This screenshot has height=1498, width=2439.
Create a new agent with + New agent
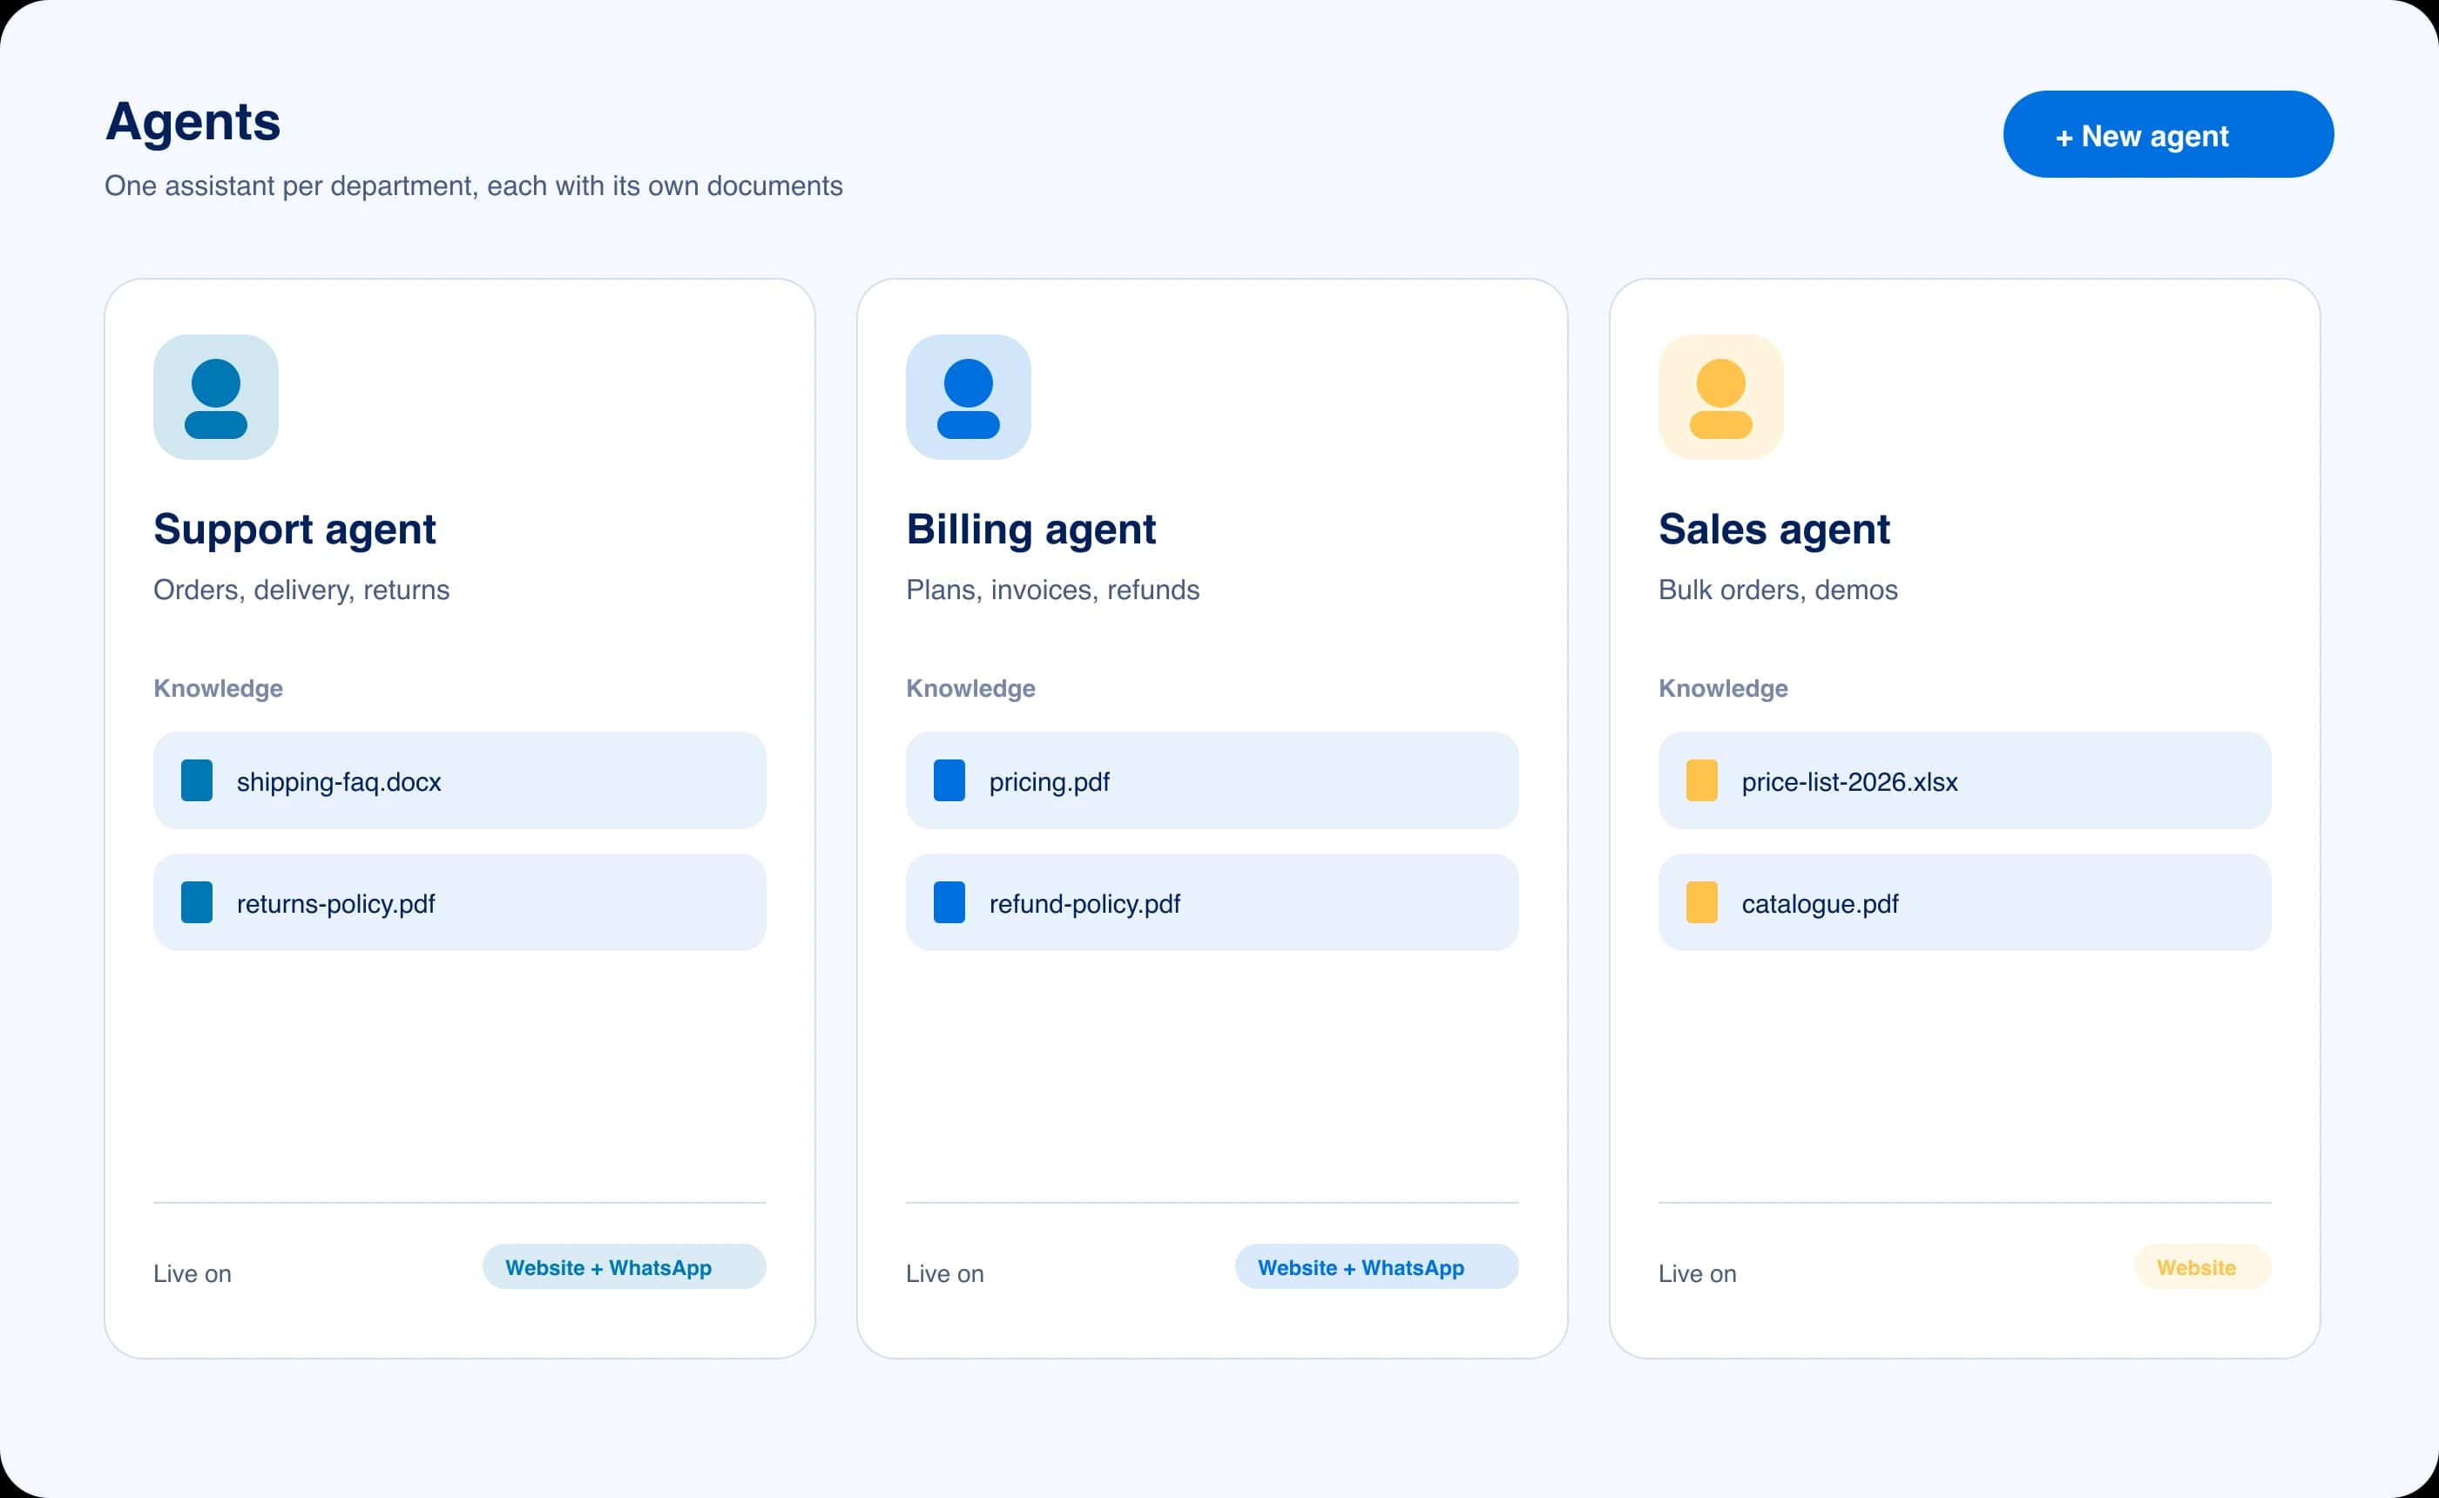click(x=2167, y=135)
